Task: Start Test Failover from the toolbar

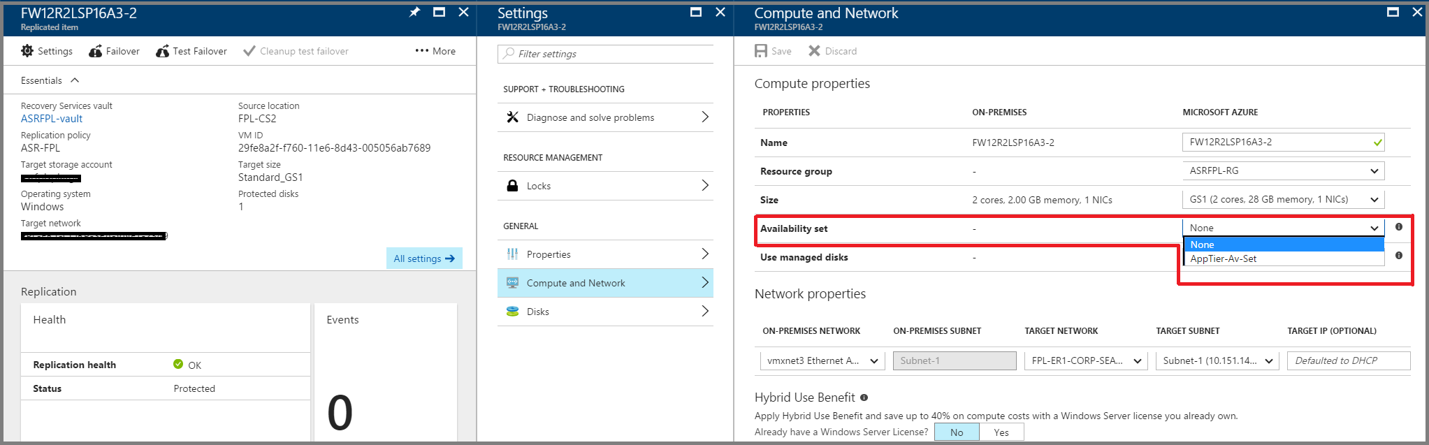Action: [191, 51]
